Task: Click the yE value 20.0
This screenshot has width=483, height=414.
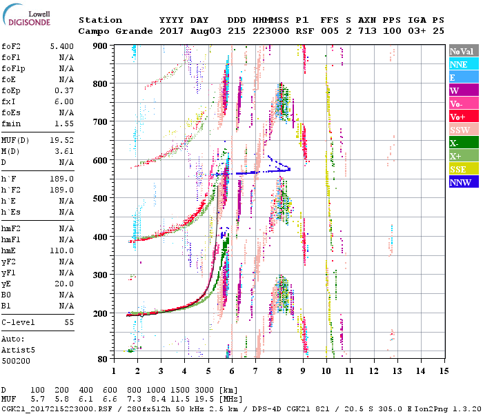Action: pyautogui.click(x=64, y=284)
